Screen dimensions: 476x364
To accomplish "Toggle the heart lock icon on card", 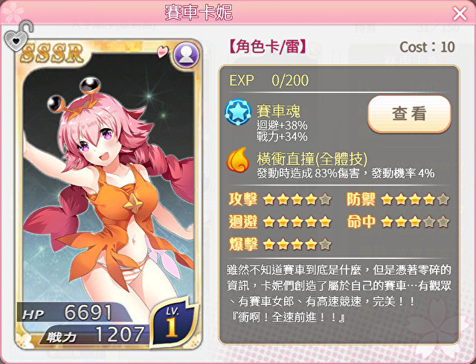I will click(18, 36).
